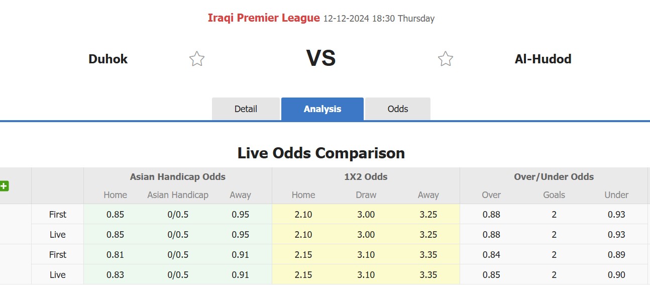Click the Over/Under Odds header
The width and height of the screenshot is (650, 285).
(x=554, y=177)
